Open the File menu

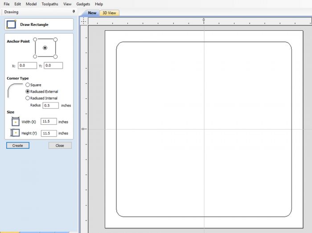[7, 4]
